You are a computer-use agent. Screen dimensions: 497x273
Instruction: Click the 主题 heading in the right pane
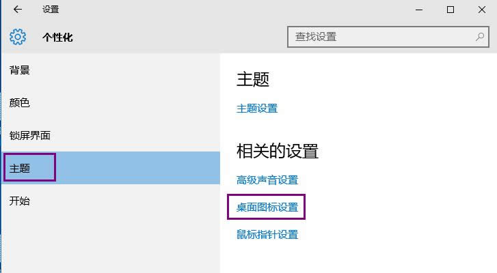tap(253, 79)
